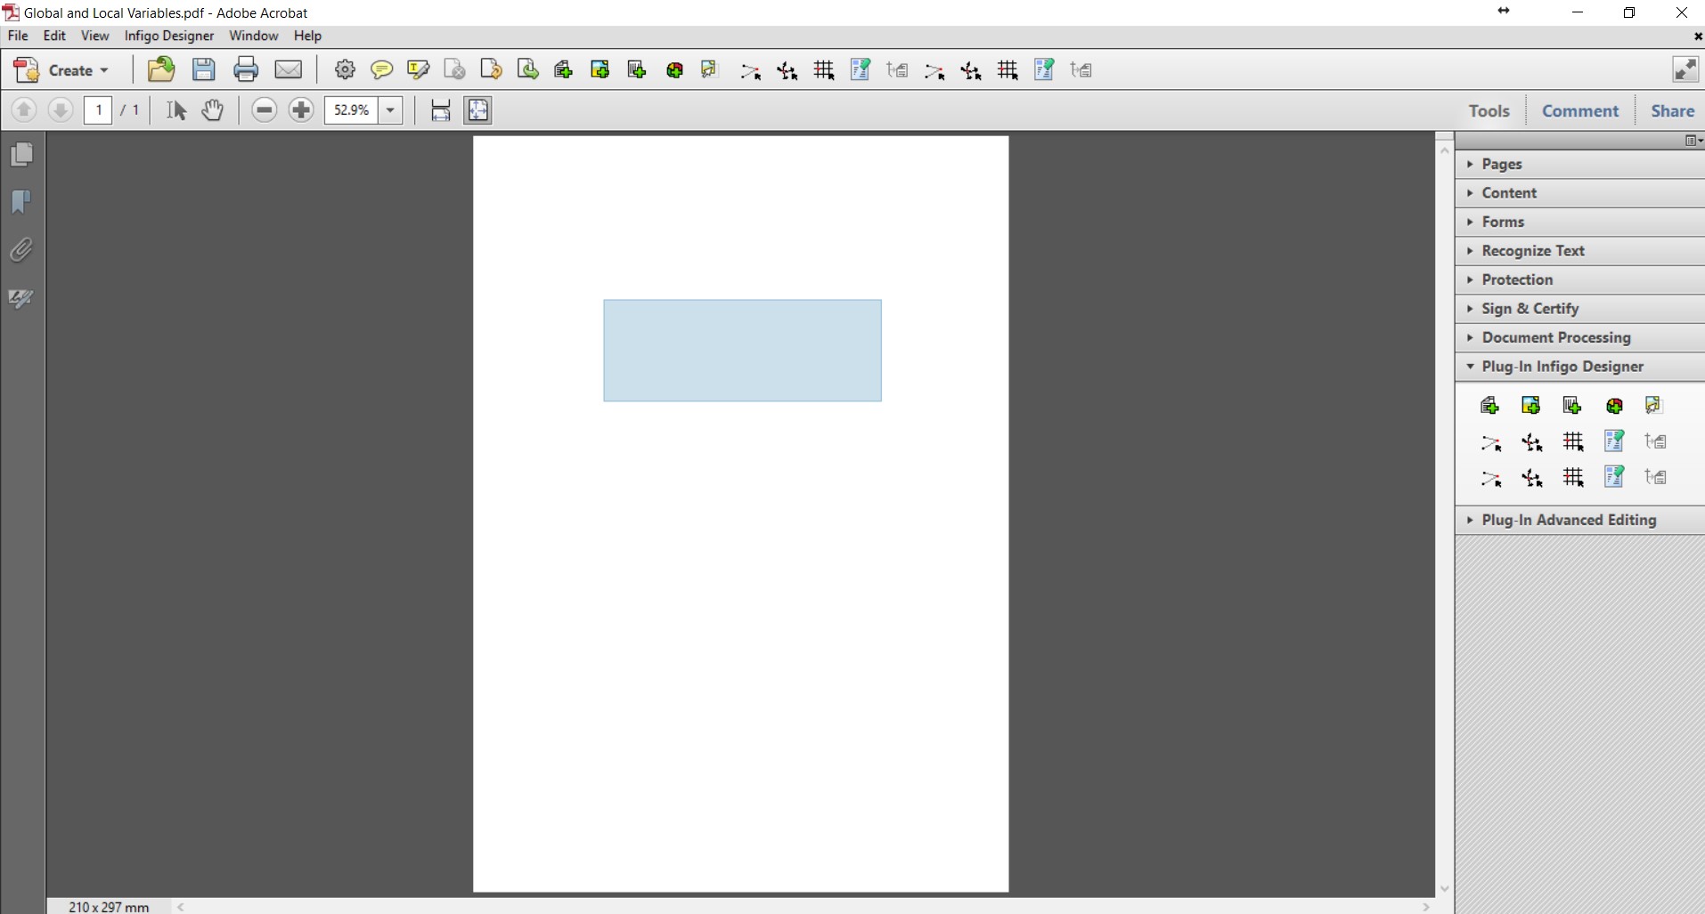The image size is (1705, 914).
Task: Collapse the Plug-In Infigo Designer section
Action: (x=1562, y=367)
